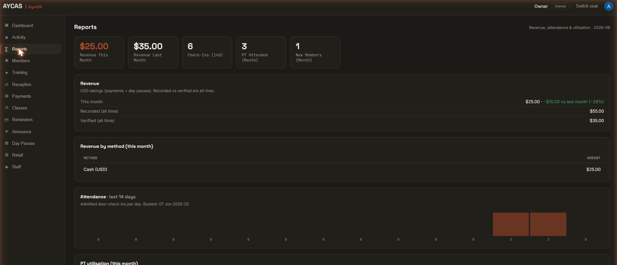Click the Reception arrows icon
The width and height of the screenshot is (617, 265).
tap(7, 84)
